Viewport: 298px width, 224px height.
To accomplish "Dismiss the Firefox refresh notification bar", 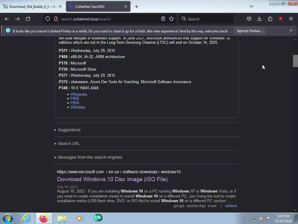I will [291, 30].
